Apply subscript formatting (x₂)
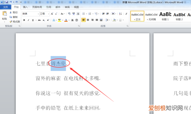This screenshot has width=191, height=114. (x=44, y=20)
